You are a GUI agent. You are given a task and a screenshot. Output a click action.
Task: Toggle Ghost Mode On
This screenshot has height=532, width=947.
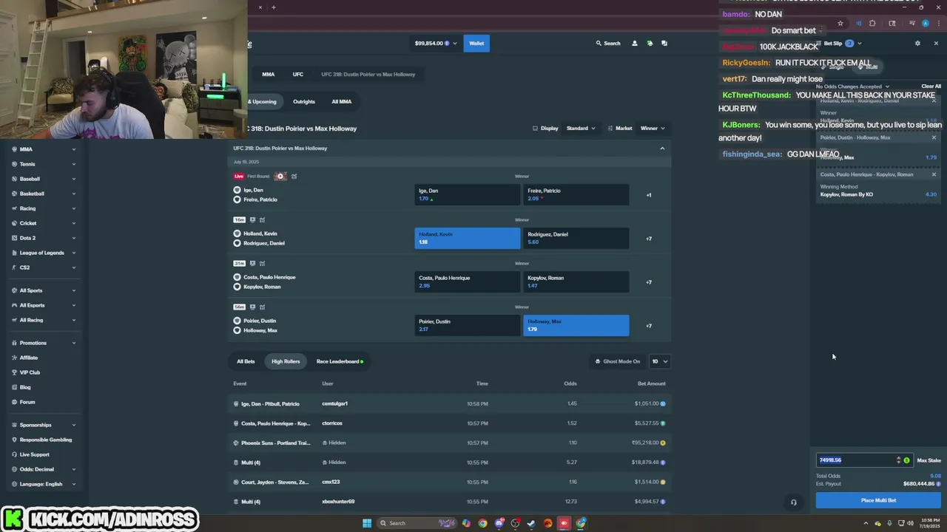pos(618,361)
